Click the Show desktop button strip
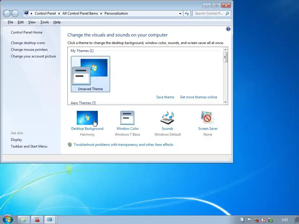 297,220
